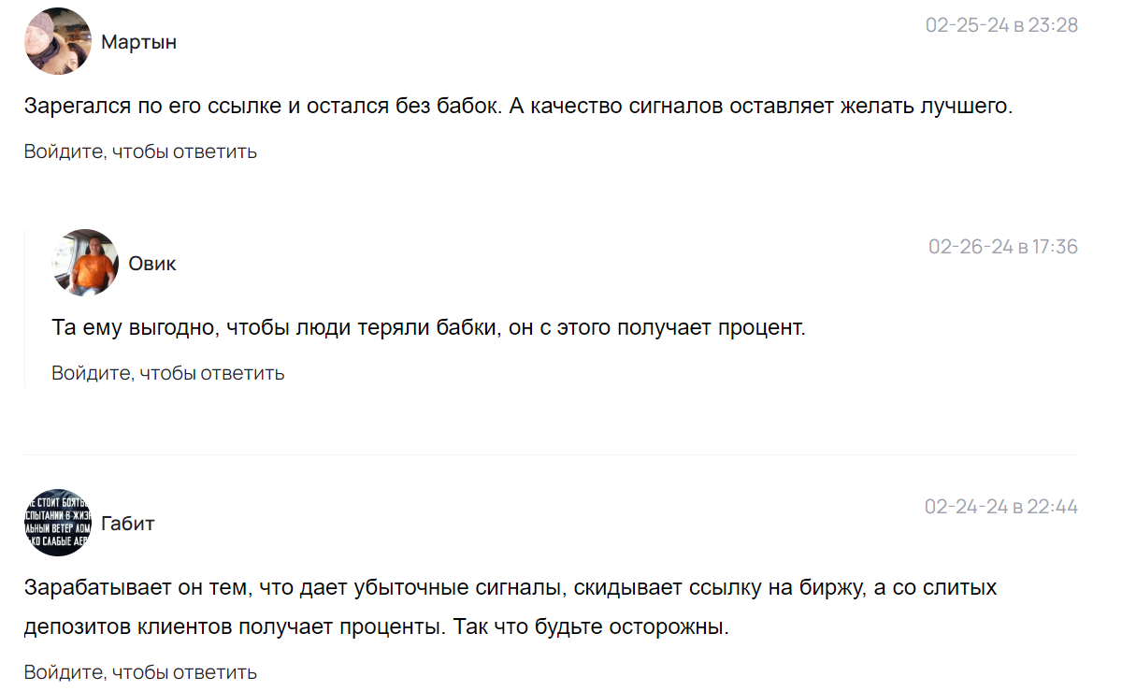Click 'Войдите, чтобы ответить' under Мартын's comment
This screenshot has width=1122, height=691.
click(140, 151)
